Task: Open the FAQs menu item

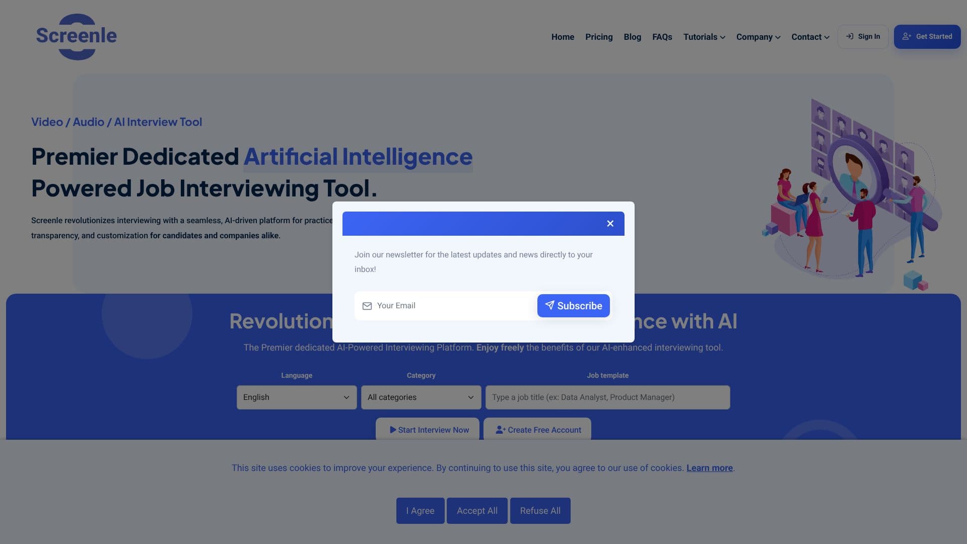Action: coord(662,37)
